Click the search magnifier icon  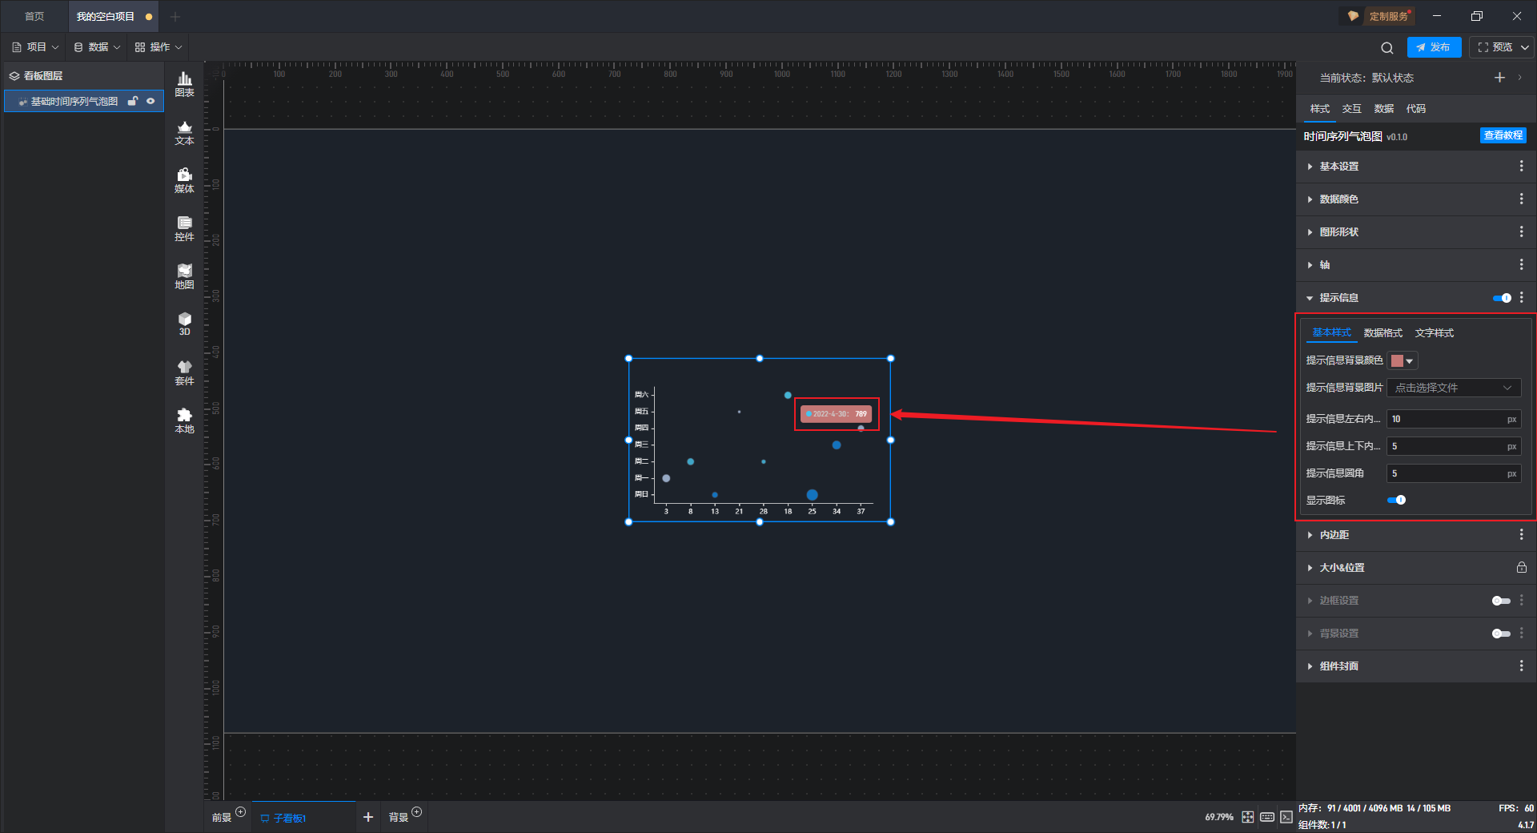coord(1387,47)
